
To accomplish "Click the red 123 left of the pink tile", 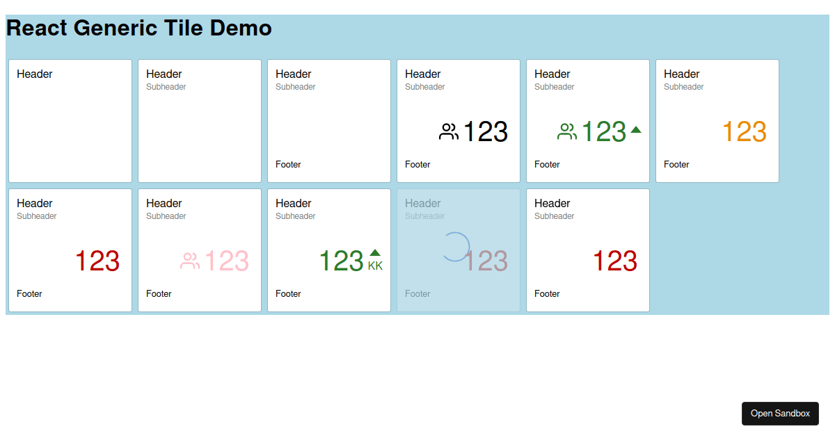I will click(x=97, y=261).
